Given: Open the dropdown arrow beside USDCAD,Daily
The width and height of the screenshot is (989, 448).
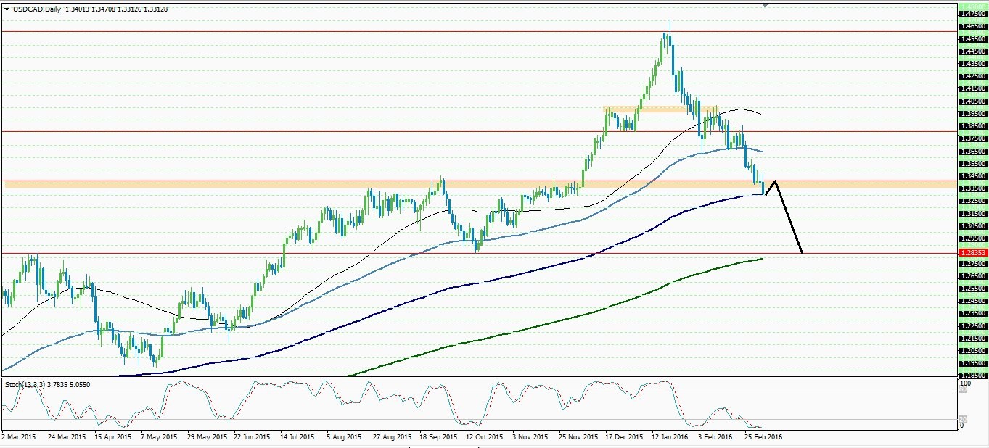Looking at the screenshot, I should [x=7, y=9].
